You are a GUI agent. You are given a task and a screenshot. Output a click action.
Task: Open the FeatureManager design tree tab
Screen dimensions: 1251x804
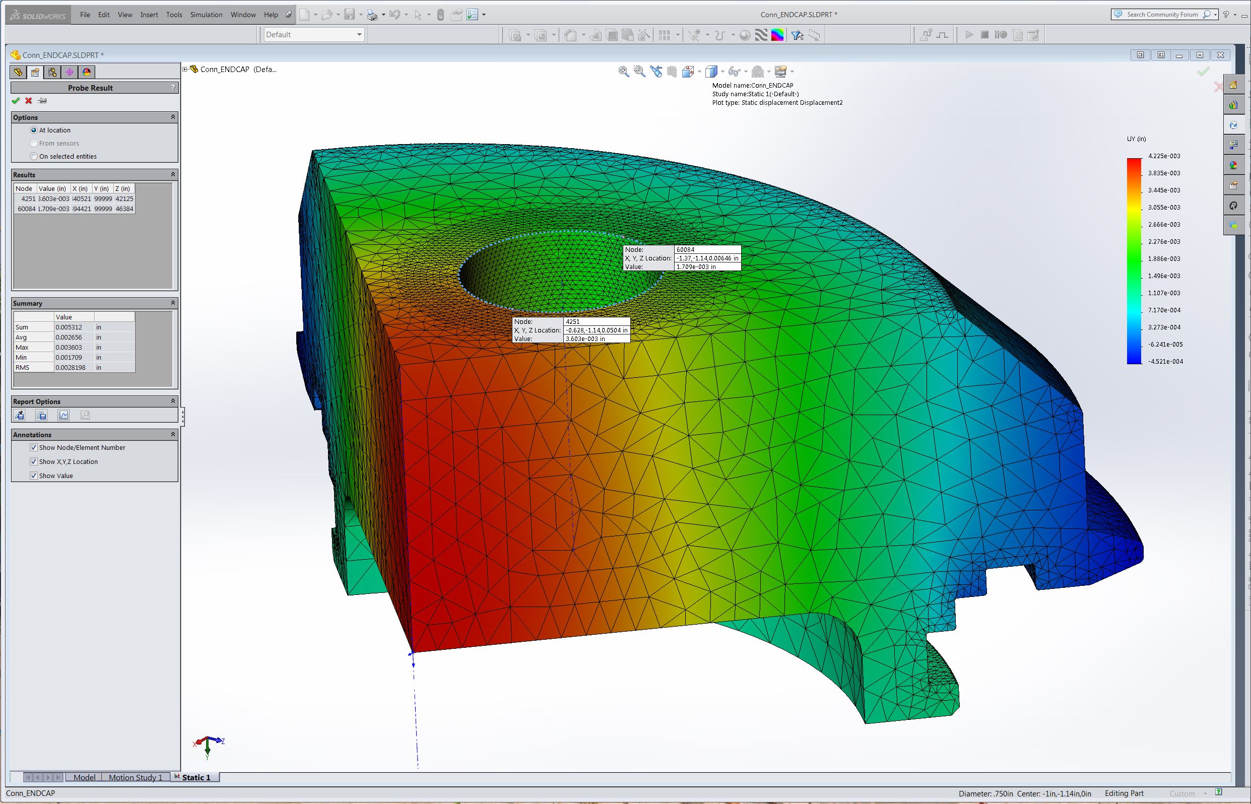pyautogui.click(x=18, y=72)
